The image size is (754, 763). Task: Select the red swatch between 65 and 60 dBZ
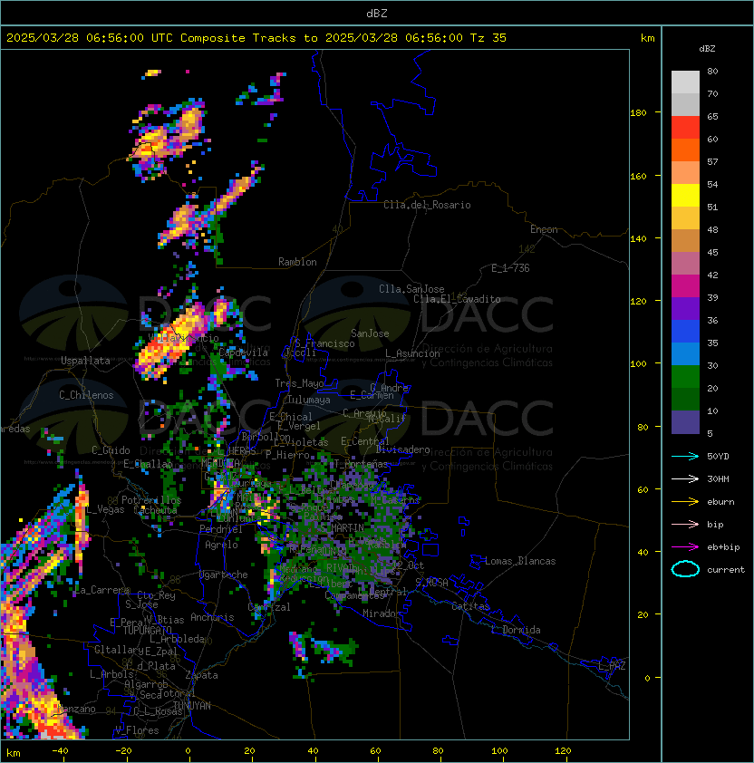tap(685, 128)
